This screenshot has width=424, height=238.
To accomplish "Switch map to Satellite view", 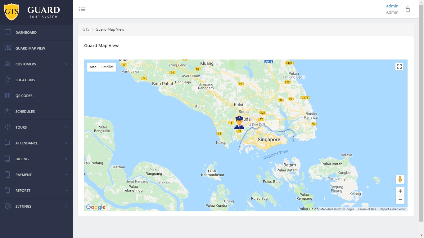I will [107, 67].
